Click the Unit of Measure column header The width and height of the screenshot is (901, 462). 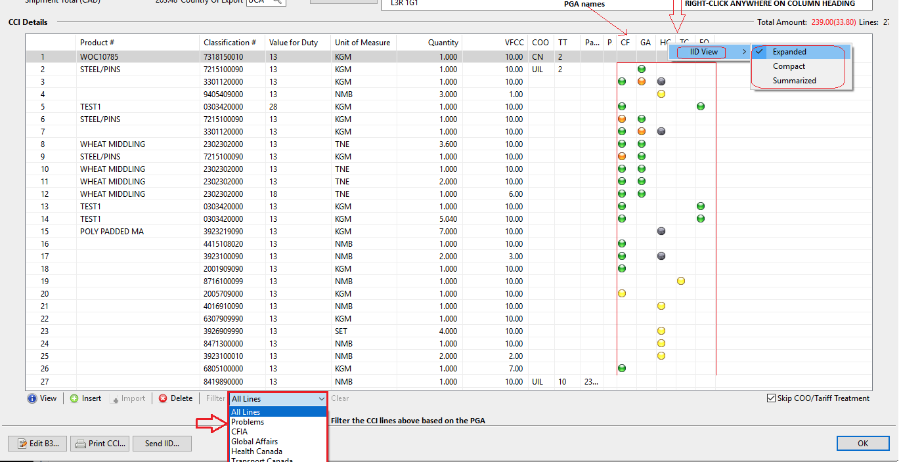click(x=364, y=43)
